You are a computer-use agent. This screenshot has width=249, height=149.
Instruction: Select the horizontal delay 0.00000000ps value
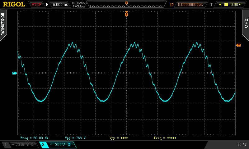(x=190, y=5)
